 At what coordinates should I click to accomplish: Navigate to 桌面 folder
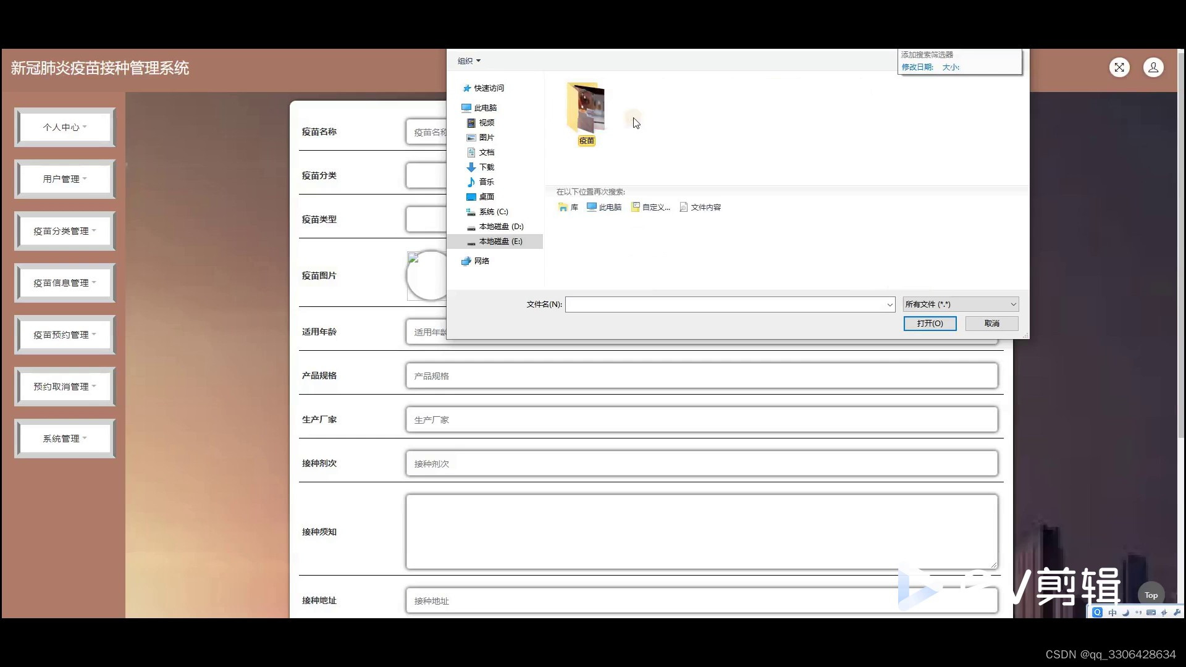486,196
